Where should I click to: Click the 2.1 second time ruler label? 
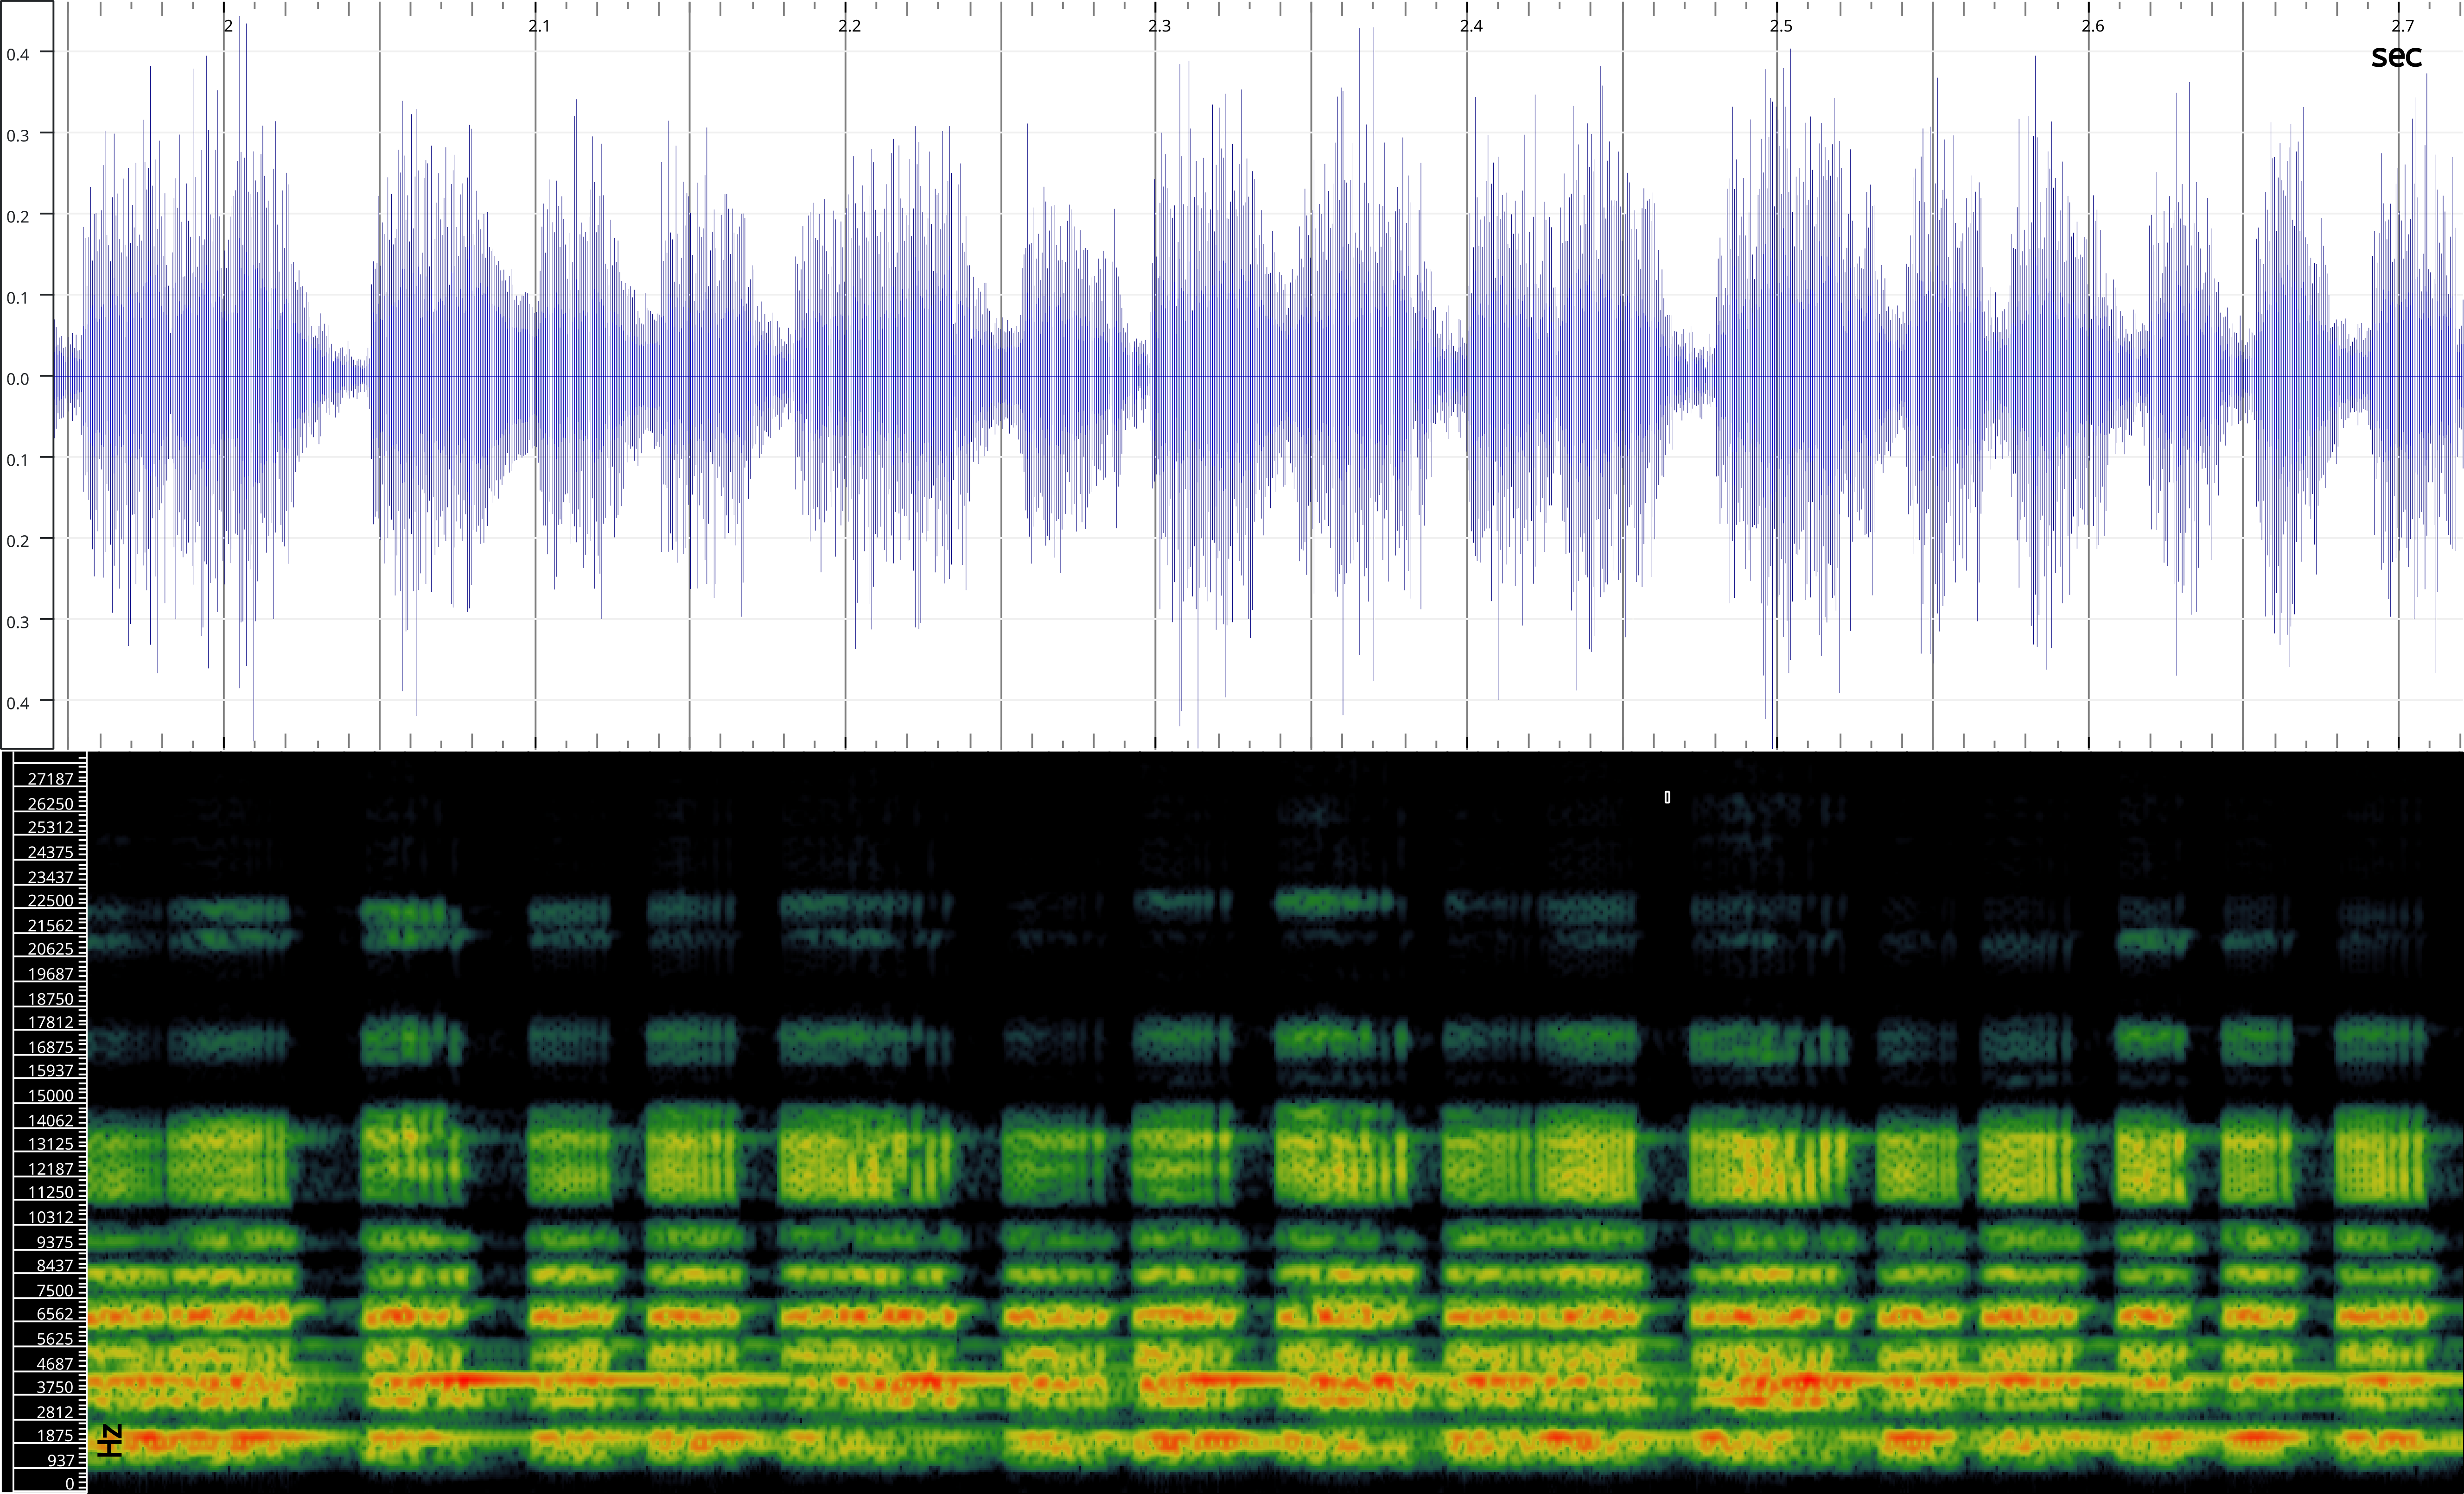(539, 26)
